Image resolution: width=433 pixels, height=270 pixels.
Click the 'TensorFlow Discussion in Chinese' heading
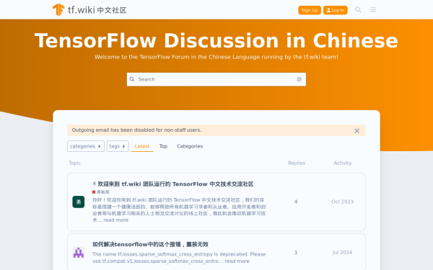point(216,41)
